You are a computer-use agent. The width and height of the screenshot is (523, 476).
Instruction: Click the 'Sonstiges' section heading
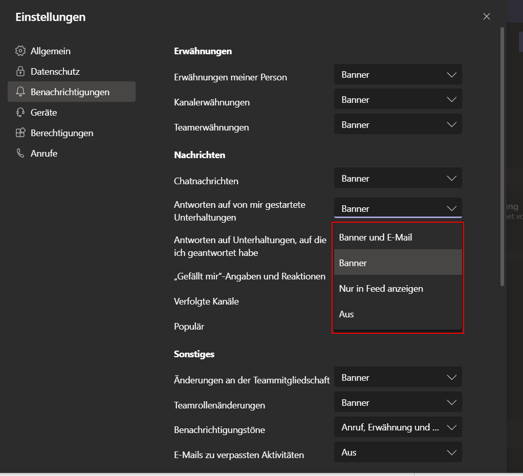(x=194, y=354)
